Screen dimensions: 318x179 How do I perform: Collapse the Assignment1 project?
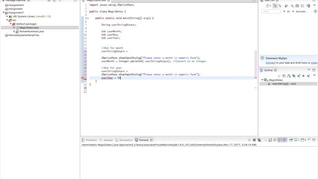click(3, 12)
